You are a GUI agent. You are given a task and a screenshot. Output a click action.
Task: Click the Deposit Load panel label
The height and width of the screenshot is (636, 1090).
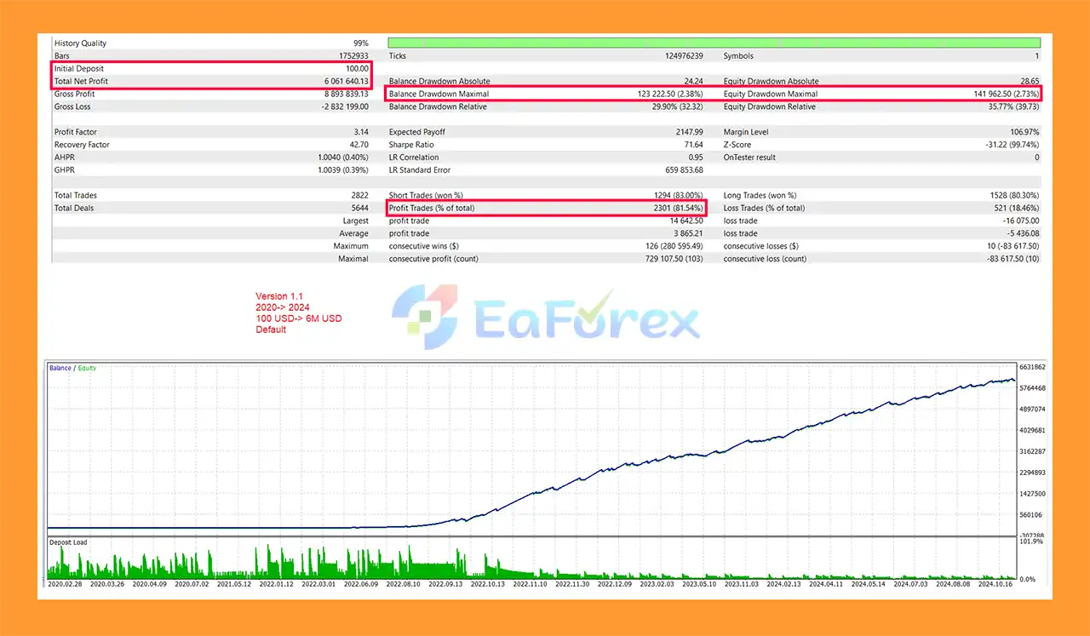point(68,542)
